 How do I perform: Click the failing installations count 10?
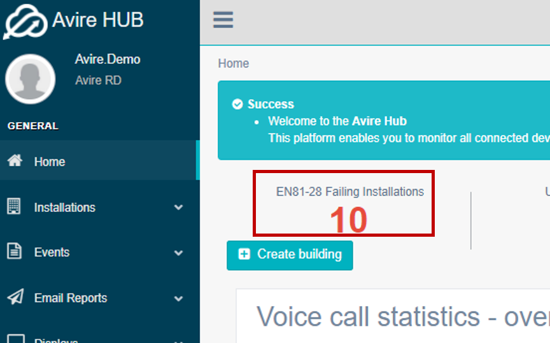pyautogui.click(x=348, y=220)
